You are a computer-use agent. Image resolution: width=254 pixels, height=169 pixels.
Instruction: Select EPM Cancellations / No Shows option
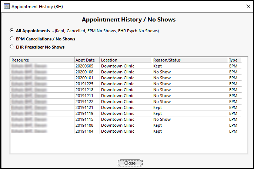(12, 39)
